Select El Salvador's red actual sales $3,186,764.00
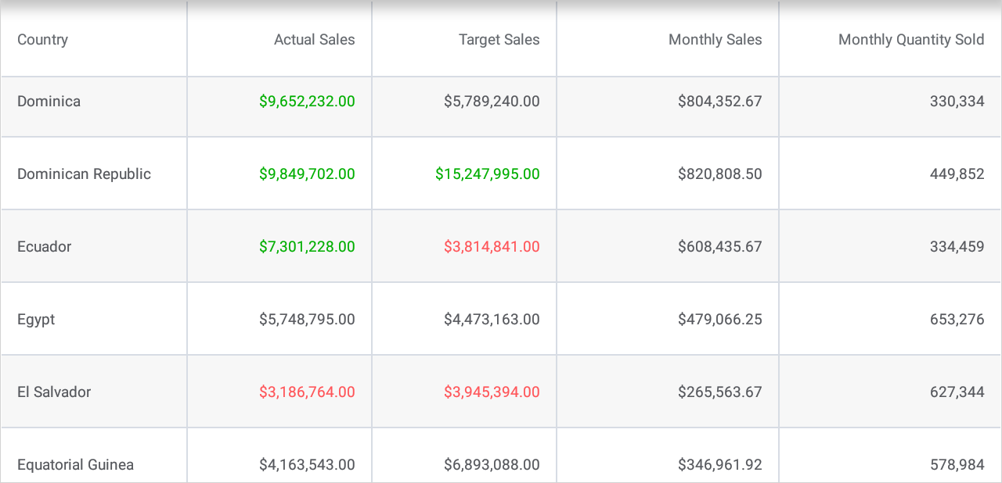1002x483 pixels. coord(307,392)
